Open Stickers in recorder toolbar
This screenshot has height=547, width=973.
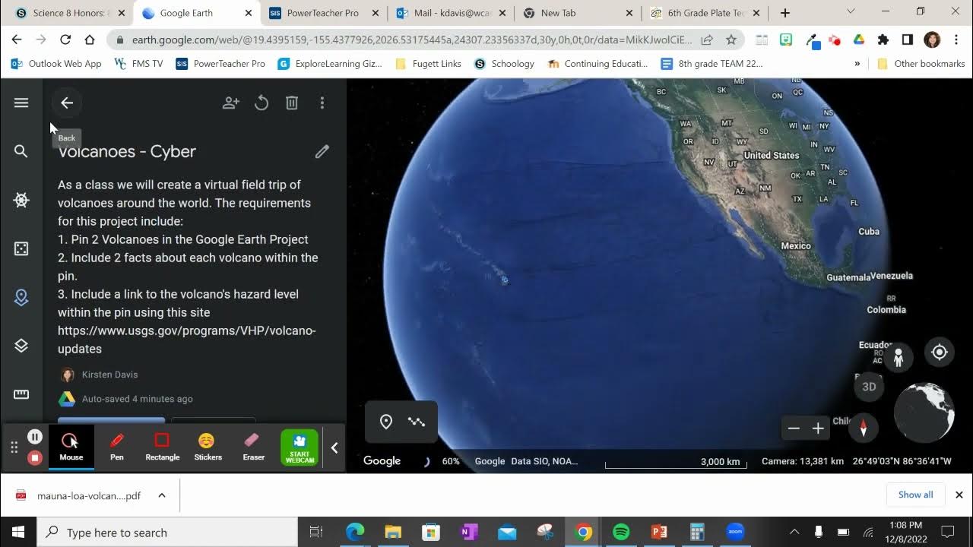(x=208, y=447)
